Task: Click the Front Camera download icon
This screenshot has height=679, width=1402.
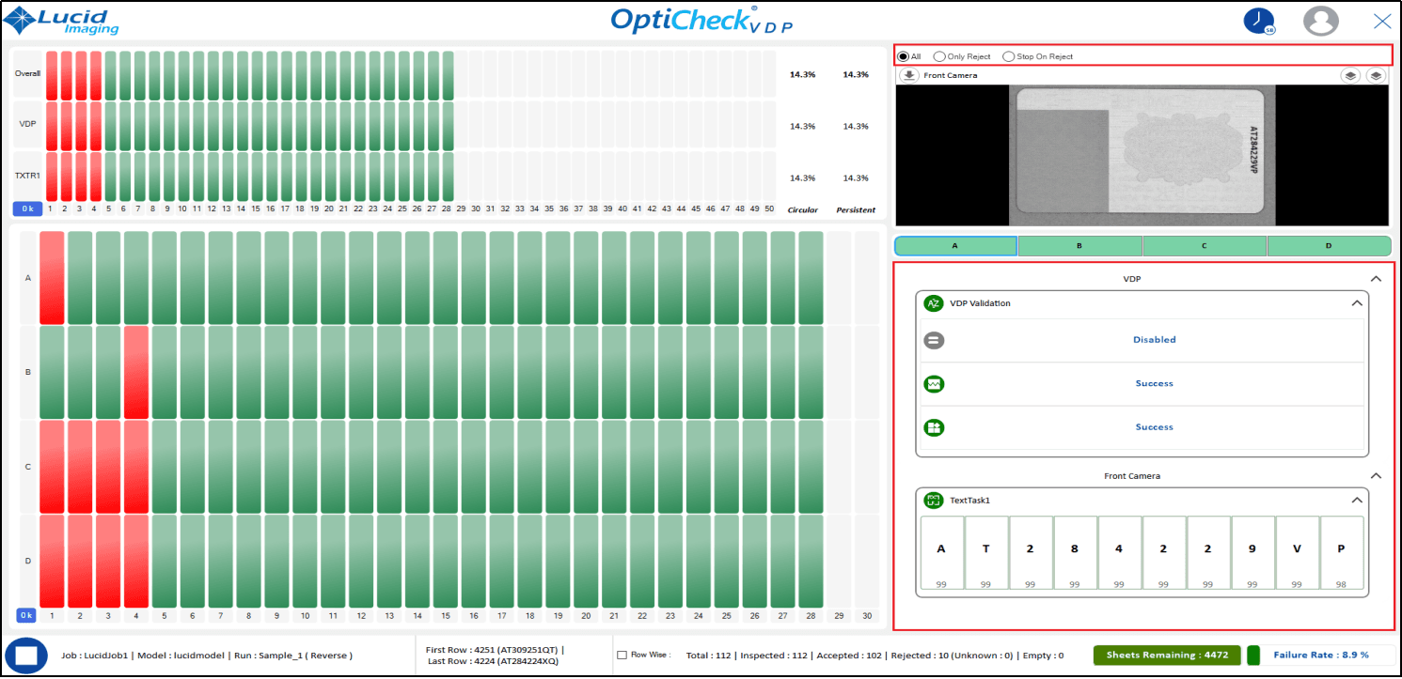Action: pyautogui.click(x=908, y=75)
